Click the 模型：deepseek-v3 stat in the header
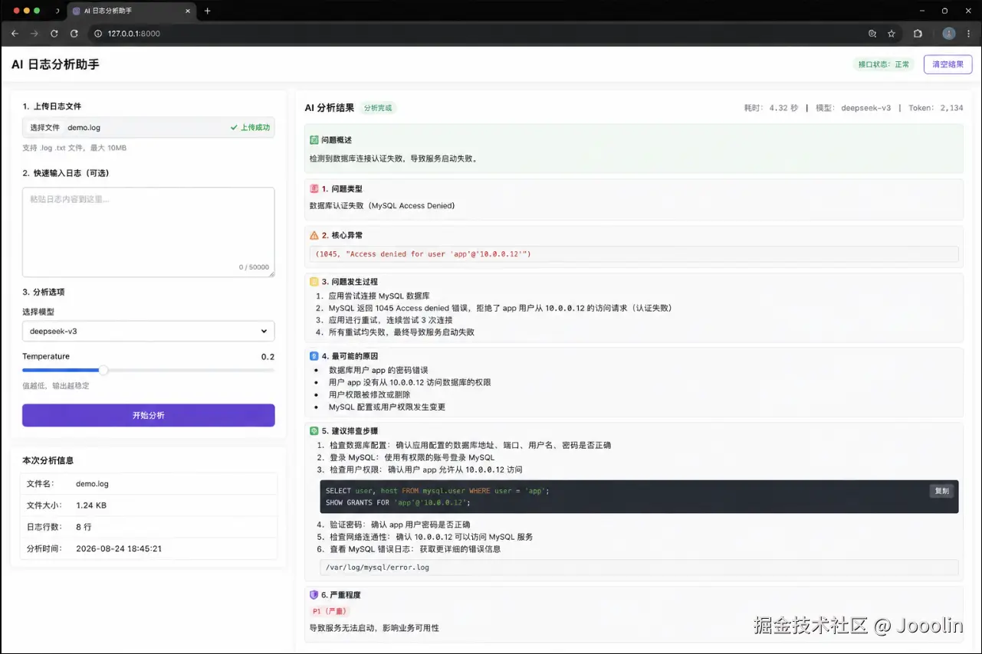This screenshot has width=982, height=654. tap(853, 108)
